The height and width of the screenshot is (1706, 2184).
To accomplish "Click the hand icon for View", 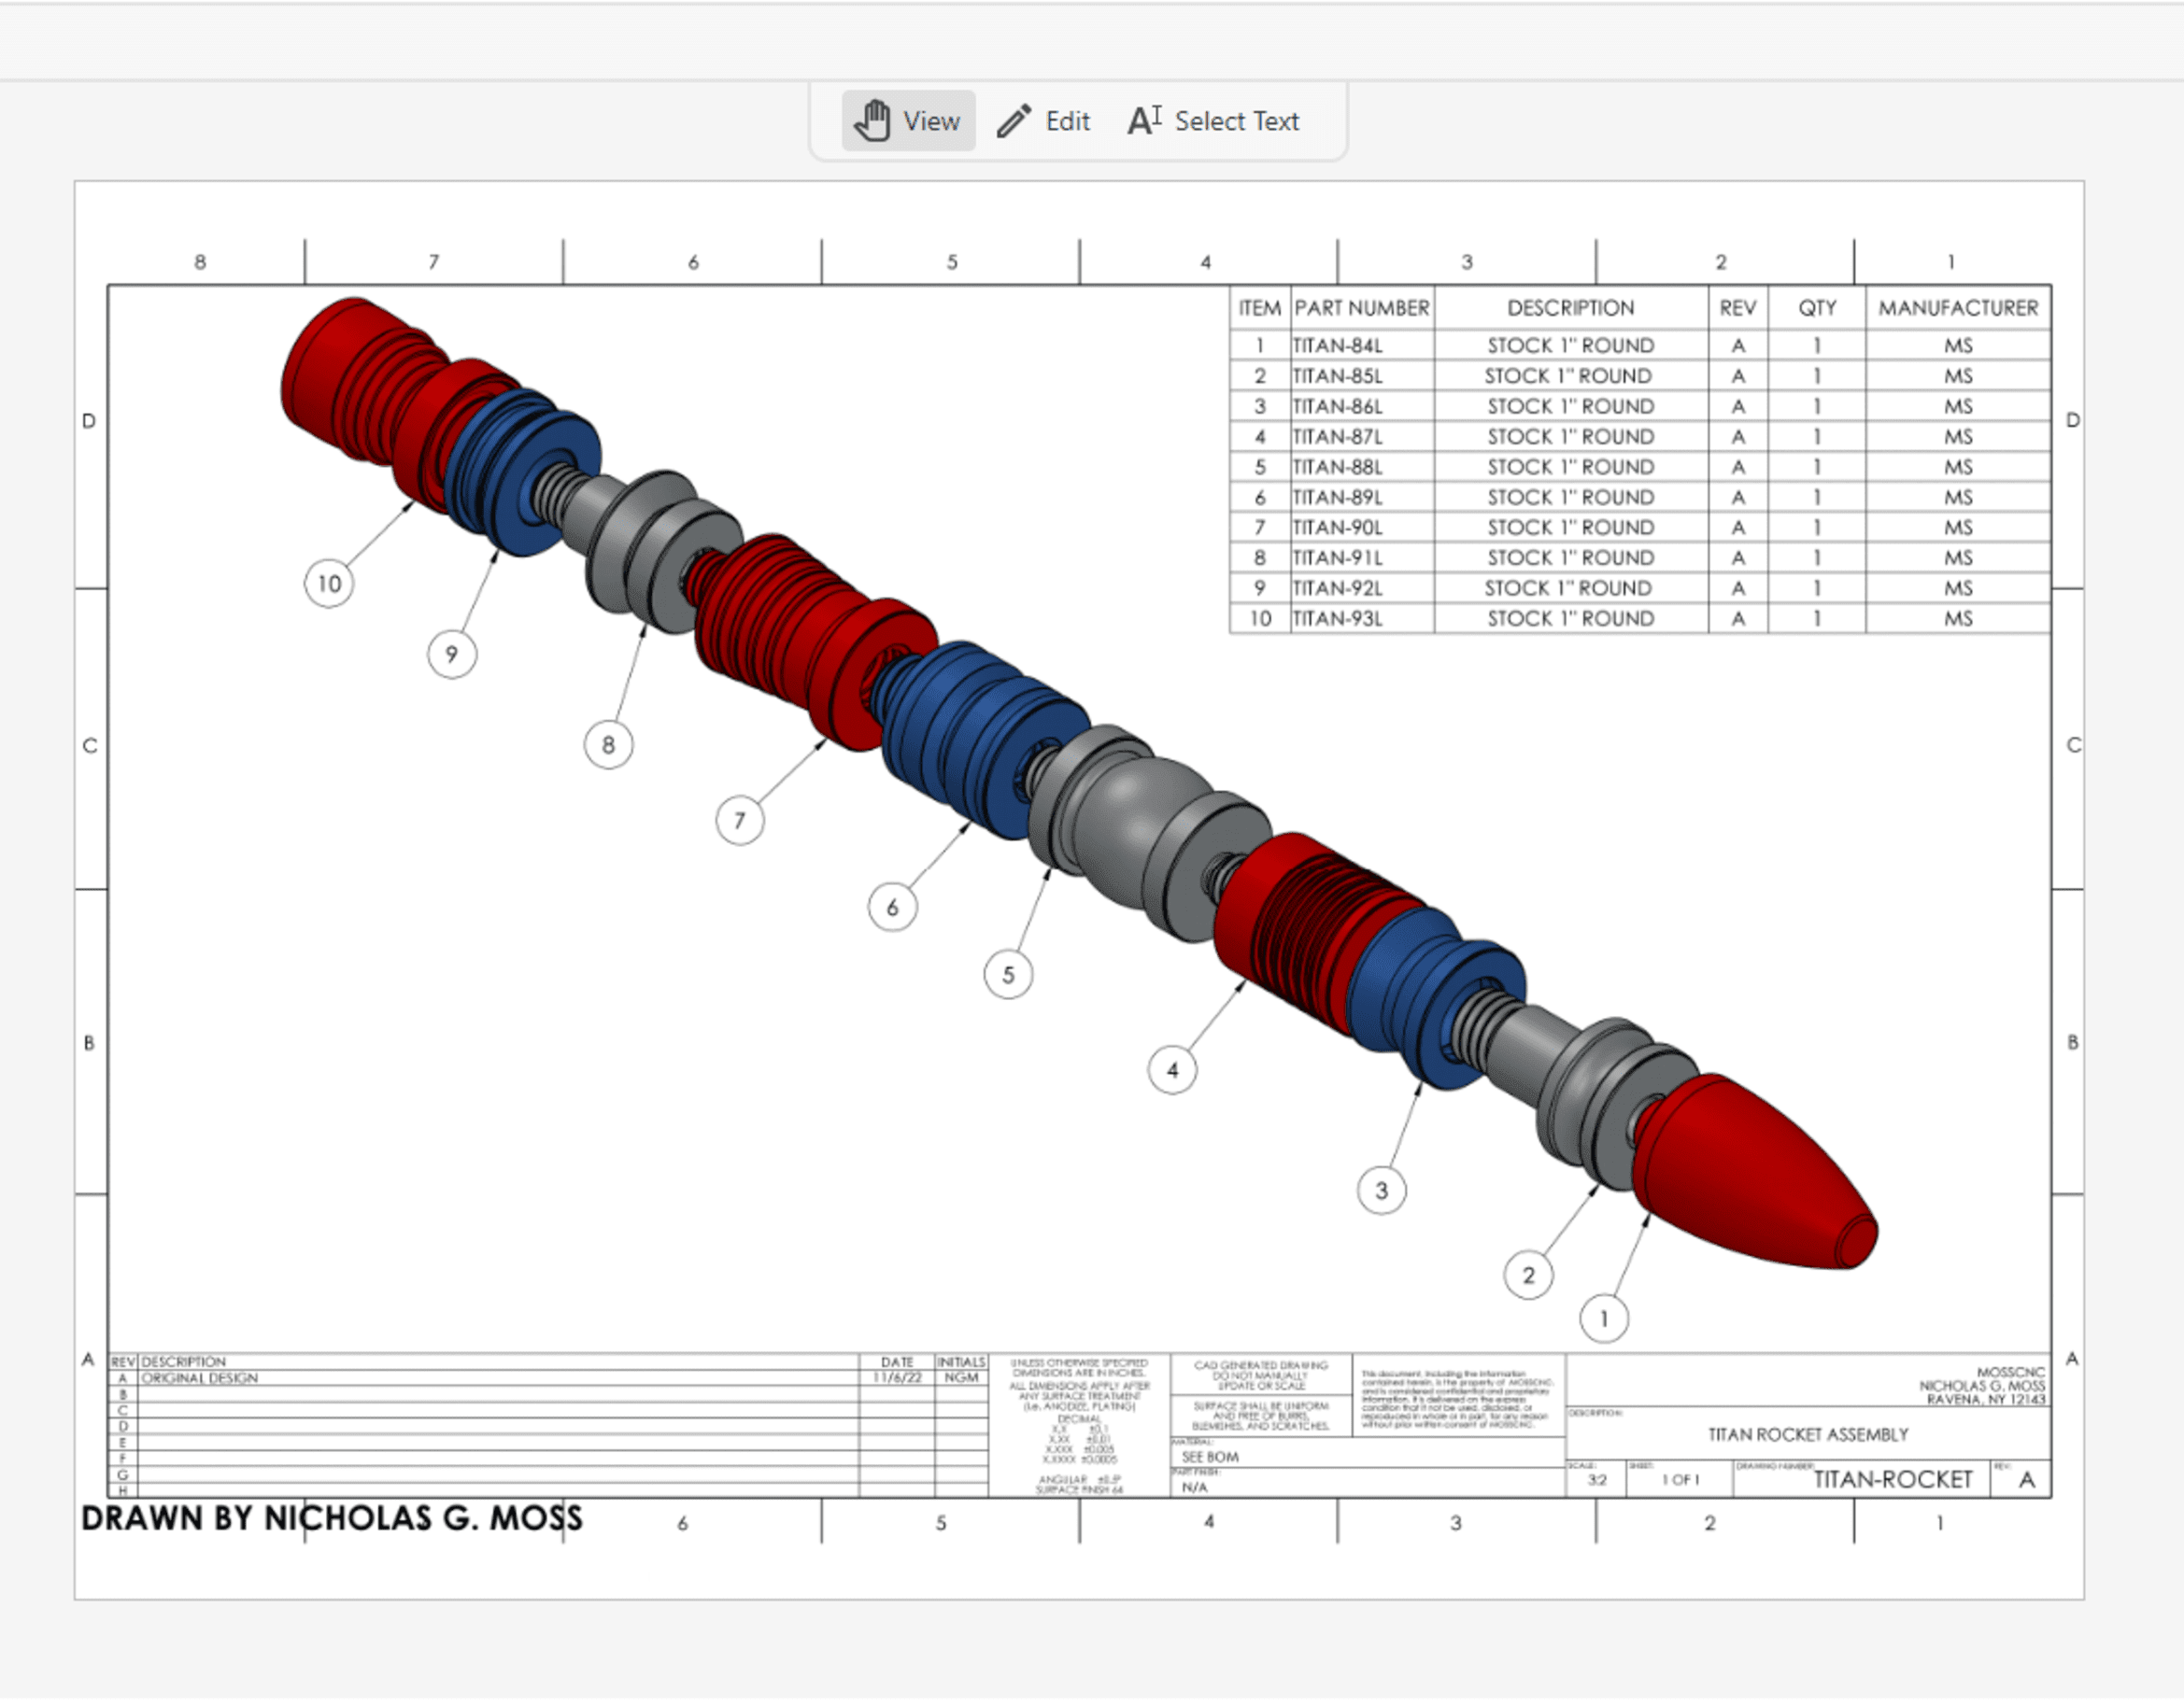I will point(872,121).
